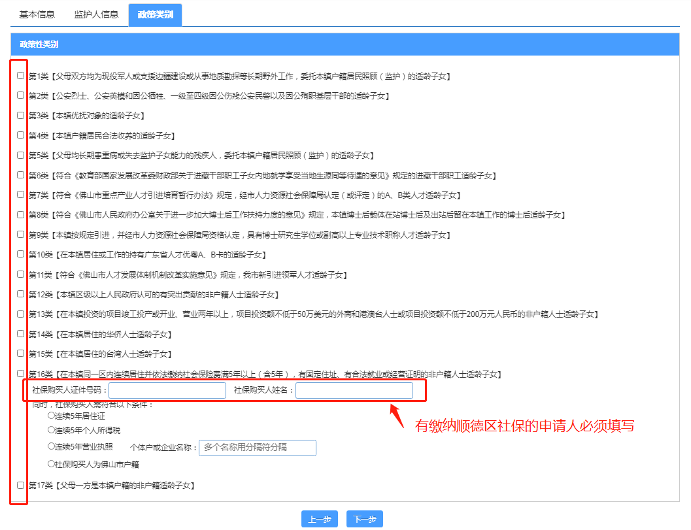Select 社保购买人为佛山市户籍 radio button
Viewport: 691px width, 530px height.
(52, 464)
